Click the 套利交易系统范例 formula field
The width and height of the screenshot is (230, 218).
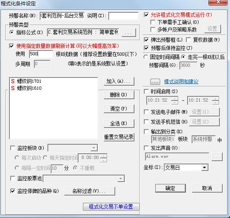pos(83,32)
